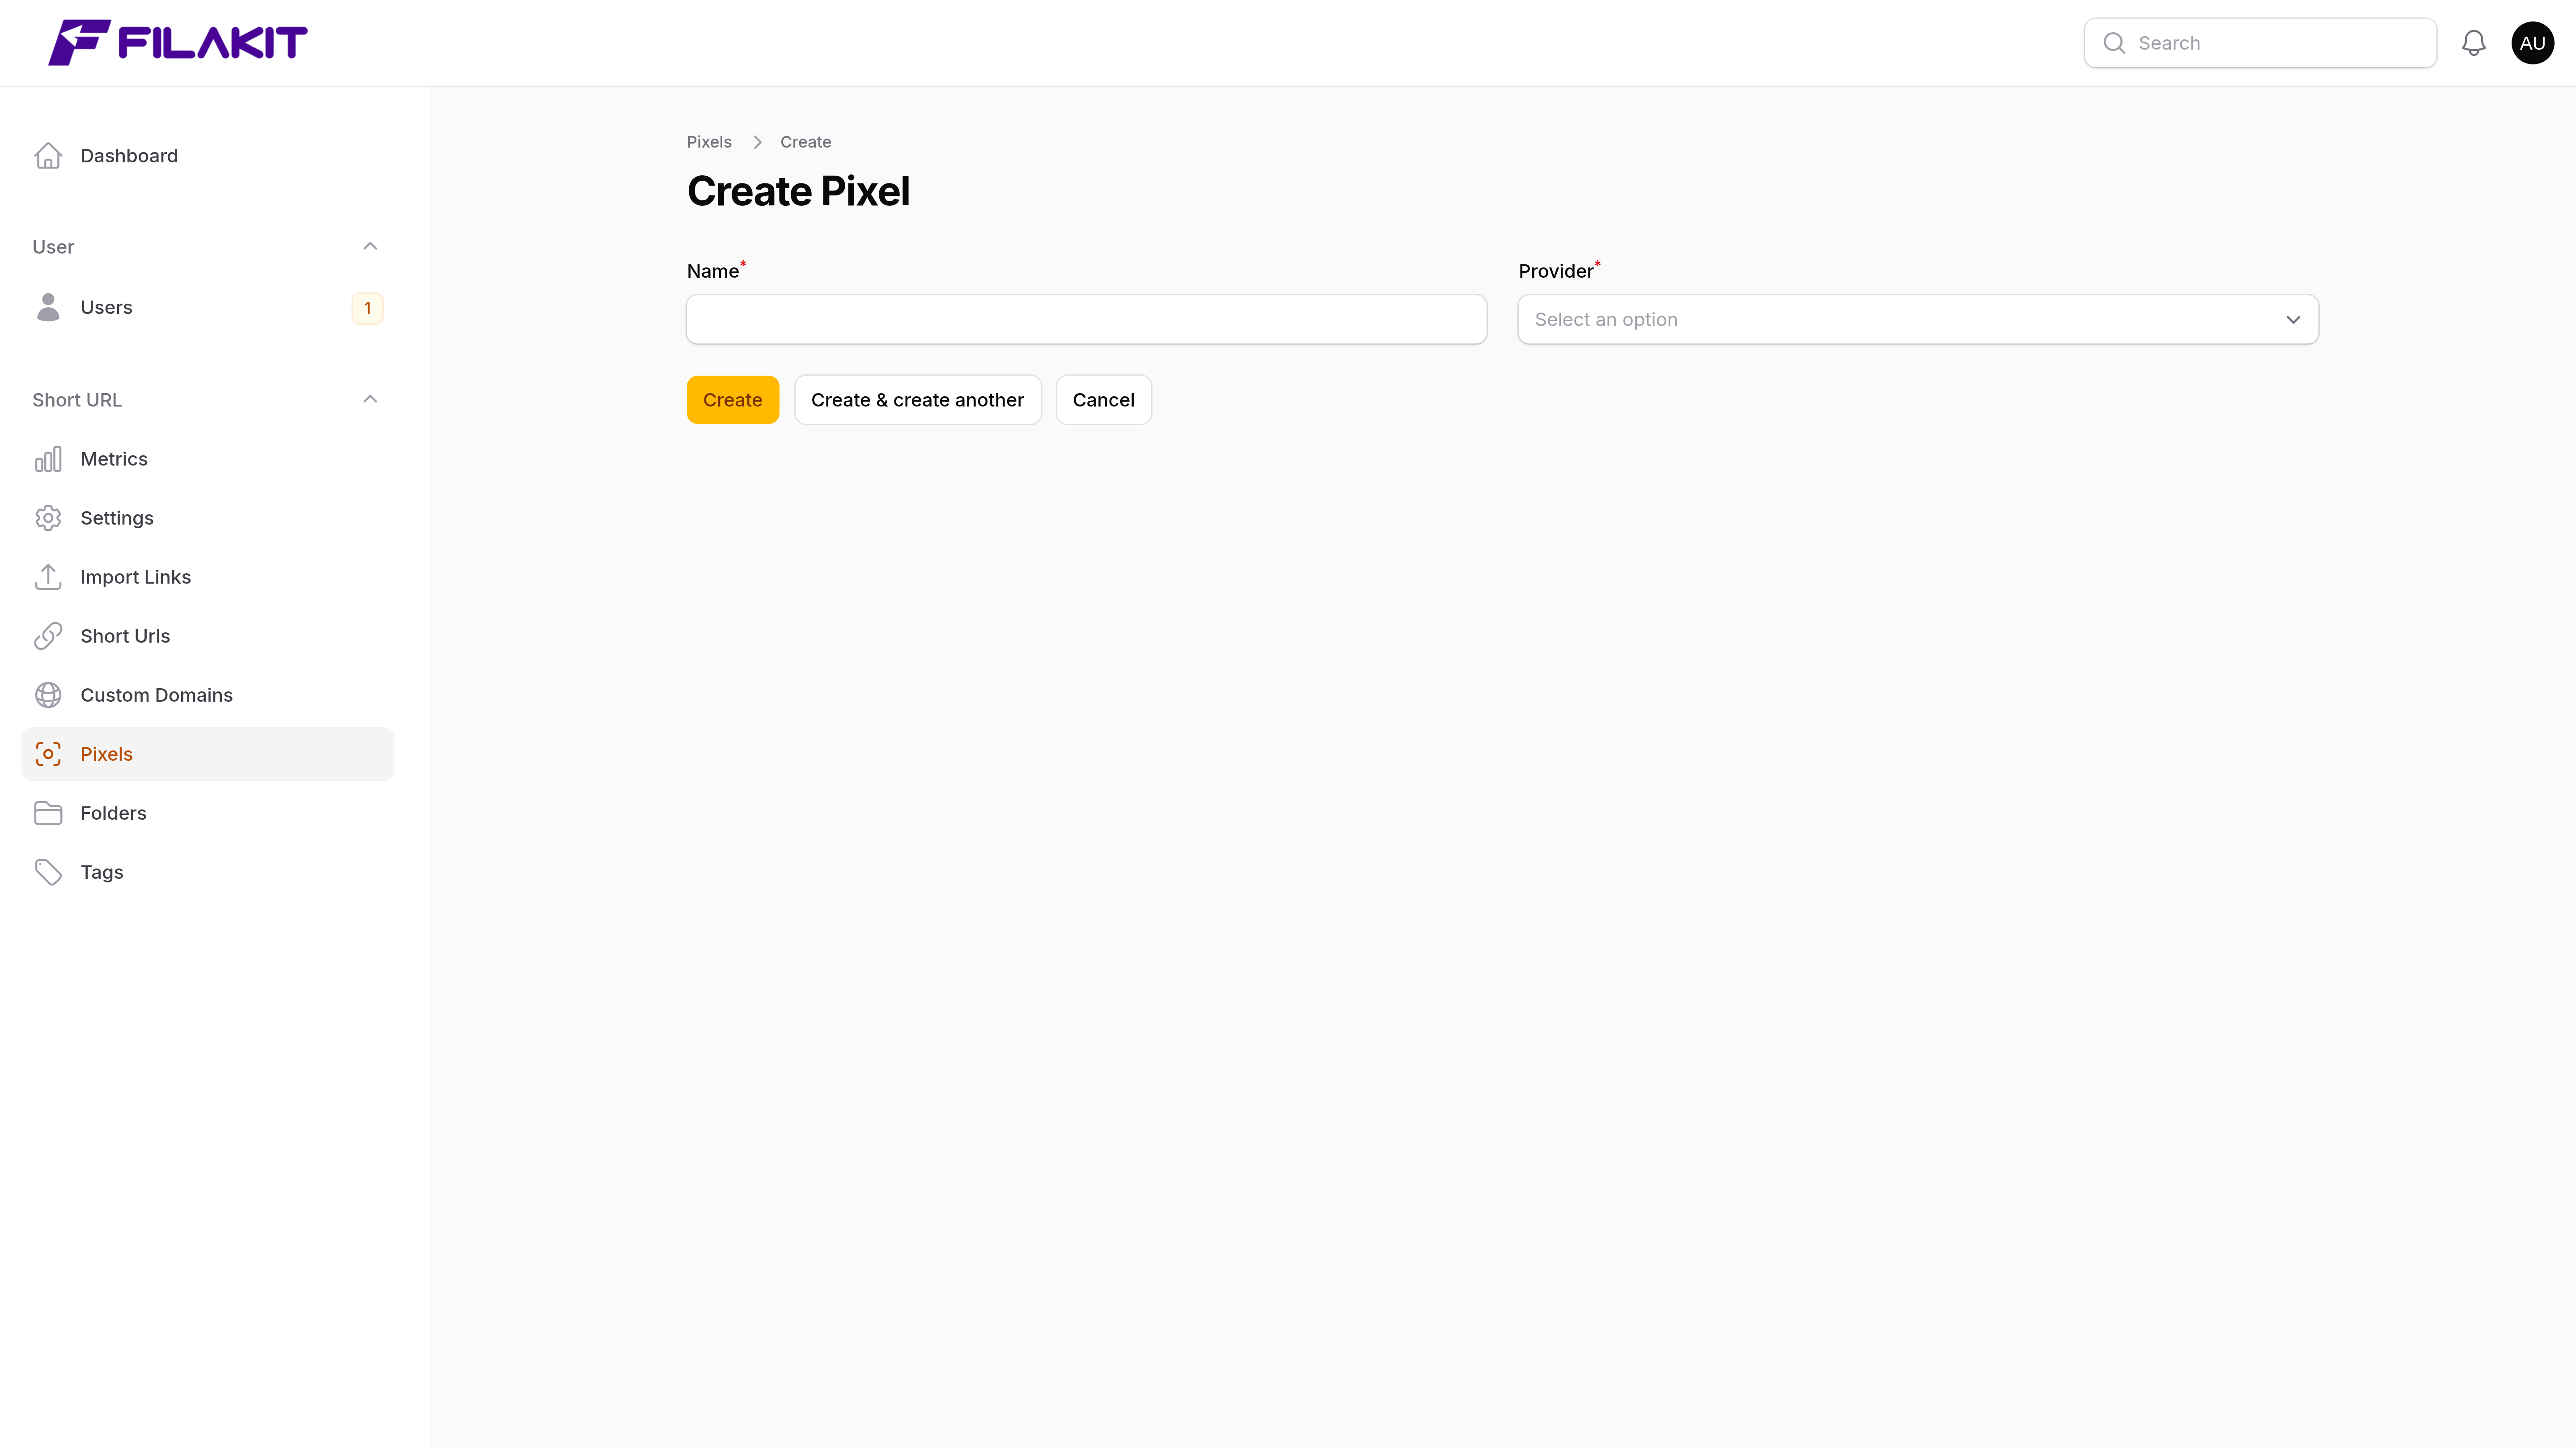This screenshot has width=2576, height=1449.
Task: Click the Users person icon
Action: pos(48,307)
